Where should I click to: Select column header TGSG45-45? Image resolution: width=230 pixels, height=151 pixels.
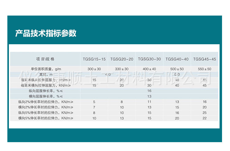click(205, 59)
